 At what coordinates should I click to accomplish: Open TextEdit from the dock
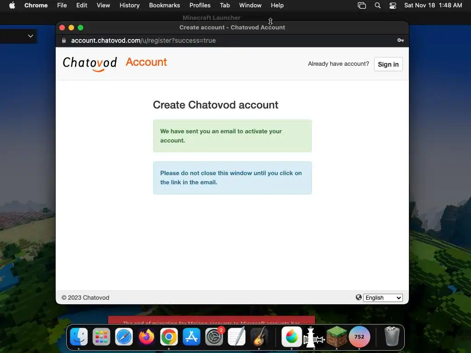pyautogui.click(x=236, y=336)
